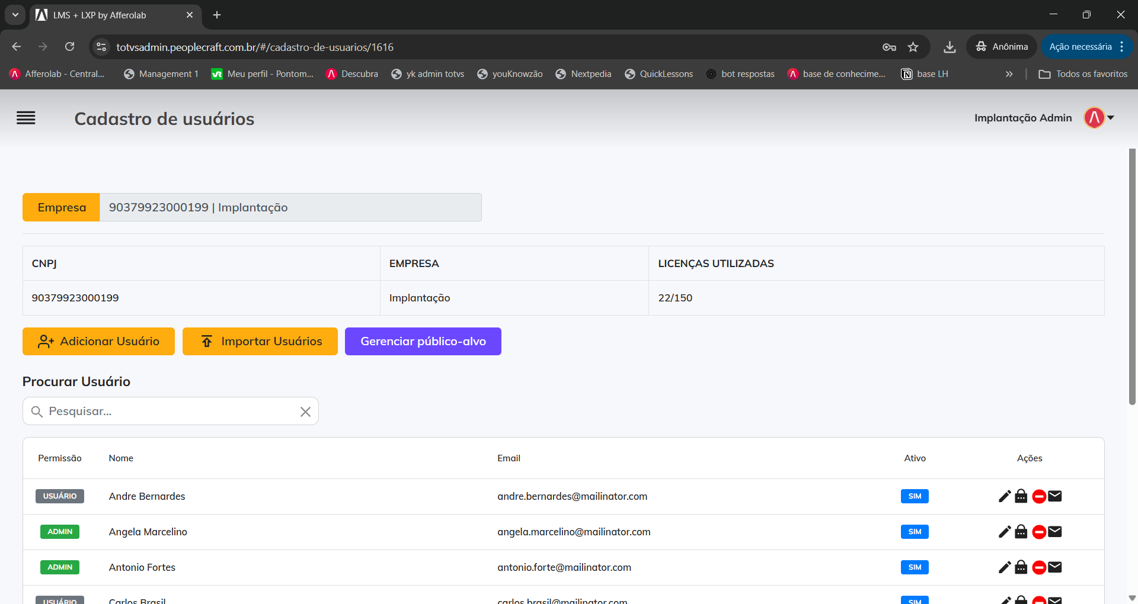Edit user Antonio Fortes with pencil icon
This screenshot has width=1138, height=604.
pyautogui.click(x=1005, y=567)
